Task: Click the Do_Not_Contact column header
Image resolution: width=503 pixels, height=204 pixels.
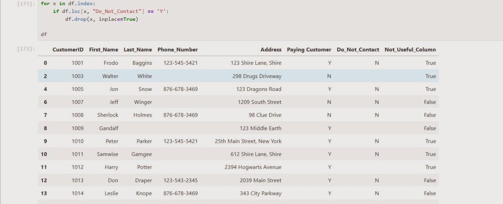Action: (358, 50)
